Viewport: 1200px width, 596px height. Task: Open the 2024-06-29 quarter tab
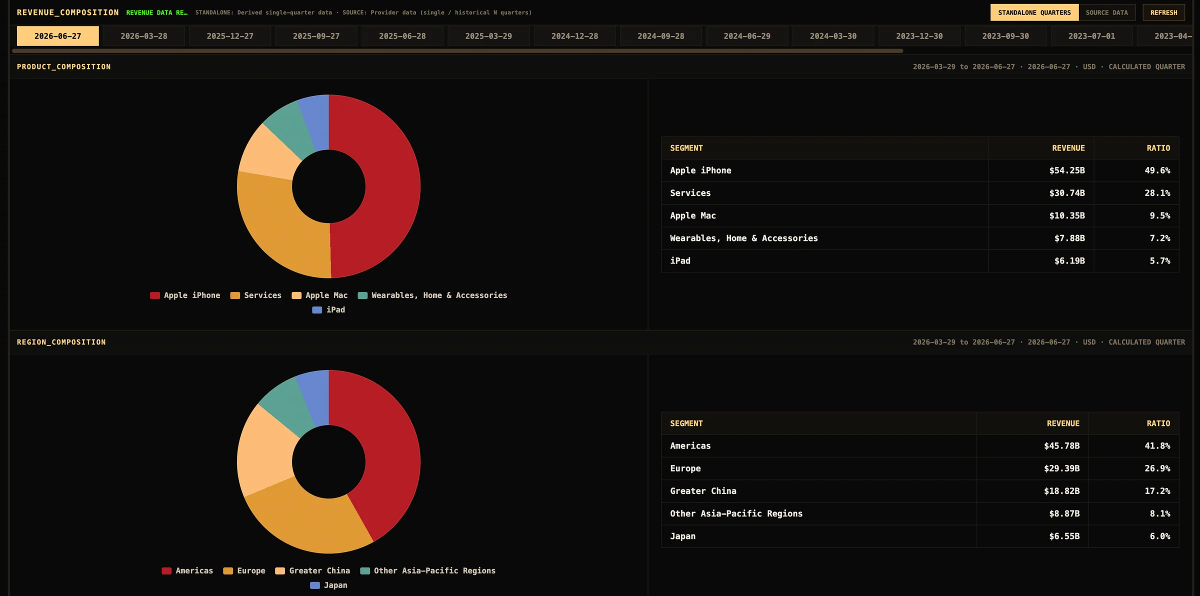(x=747, y=36)
